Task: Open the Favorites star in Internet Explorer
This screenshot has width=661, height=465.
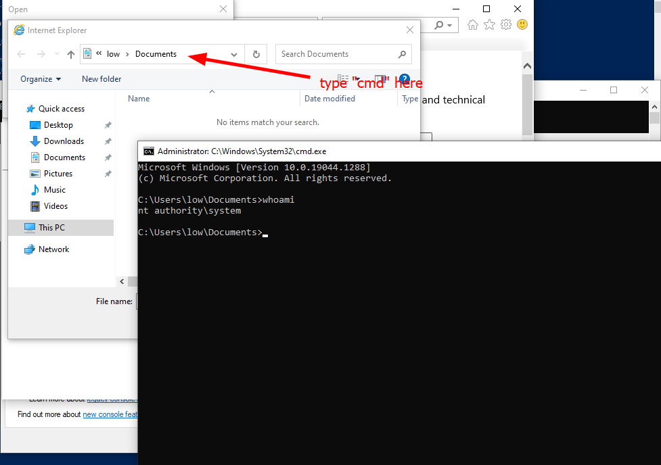Action: 489,25
